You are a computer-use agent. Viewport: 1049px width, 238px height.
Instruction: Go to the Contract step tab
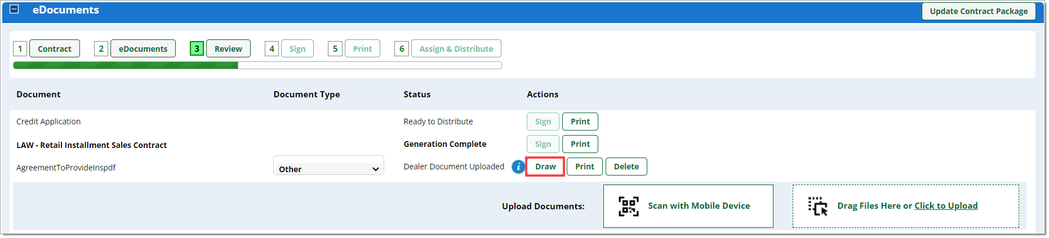coord(55,48)
